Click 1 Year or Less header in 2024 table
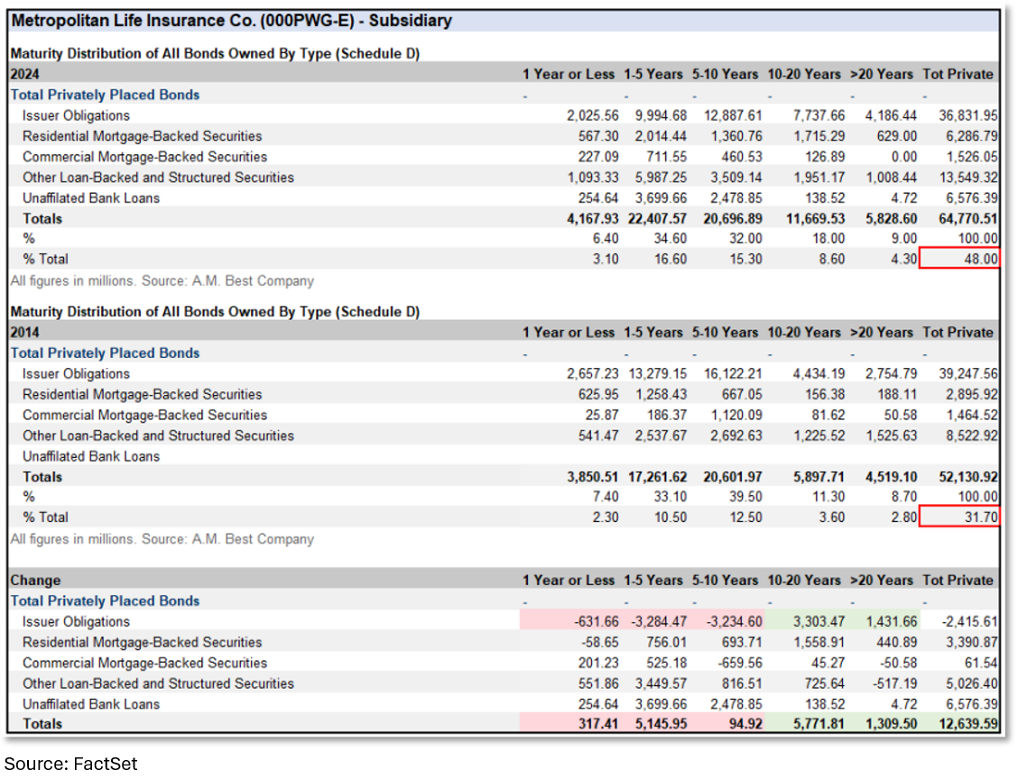This screenshot has width=1018, height=779. click(x=568, y=74)
